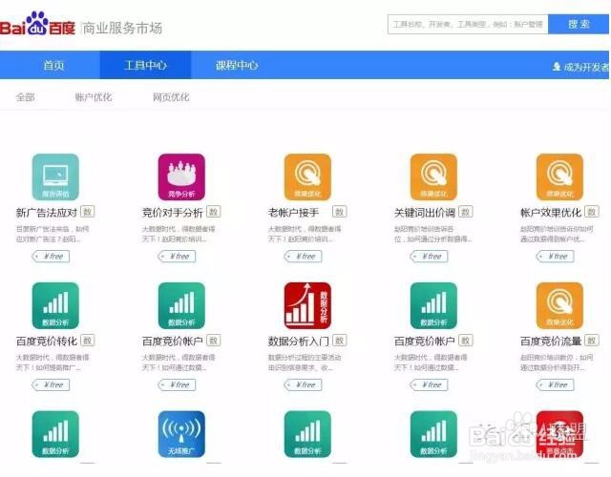Open the 新广告法应对 title link
This screenshot has width=611, height=477.
tap(47, 212)
